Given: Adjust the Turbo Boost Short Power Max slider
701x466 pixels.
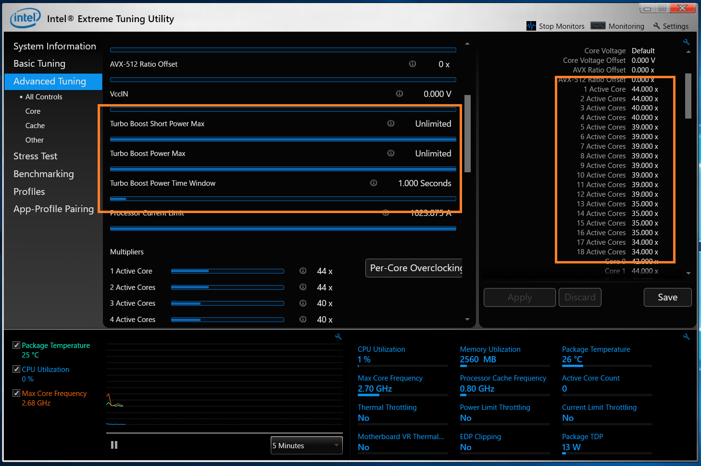Looking at the screenshot, I should 283,139.
